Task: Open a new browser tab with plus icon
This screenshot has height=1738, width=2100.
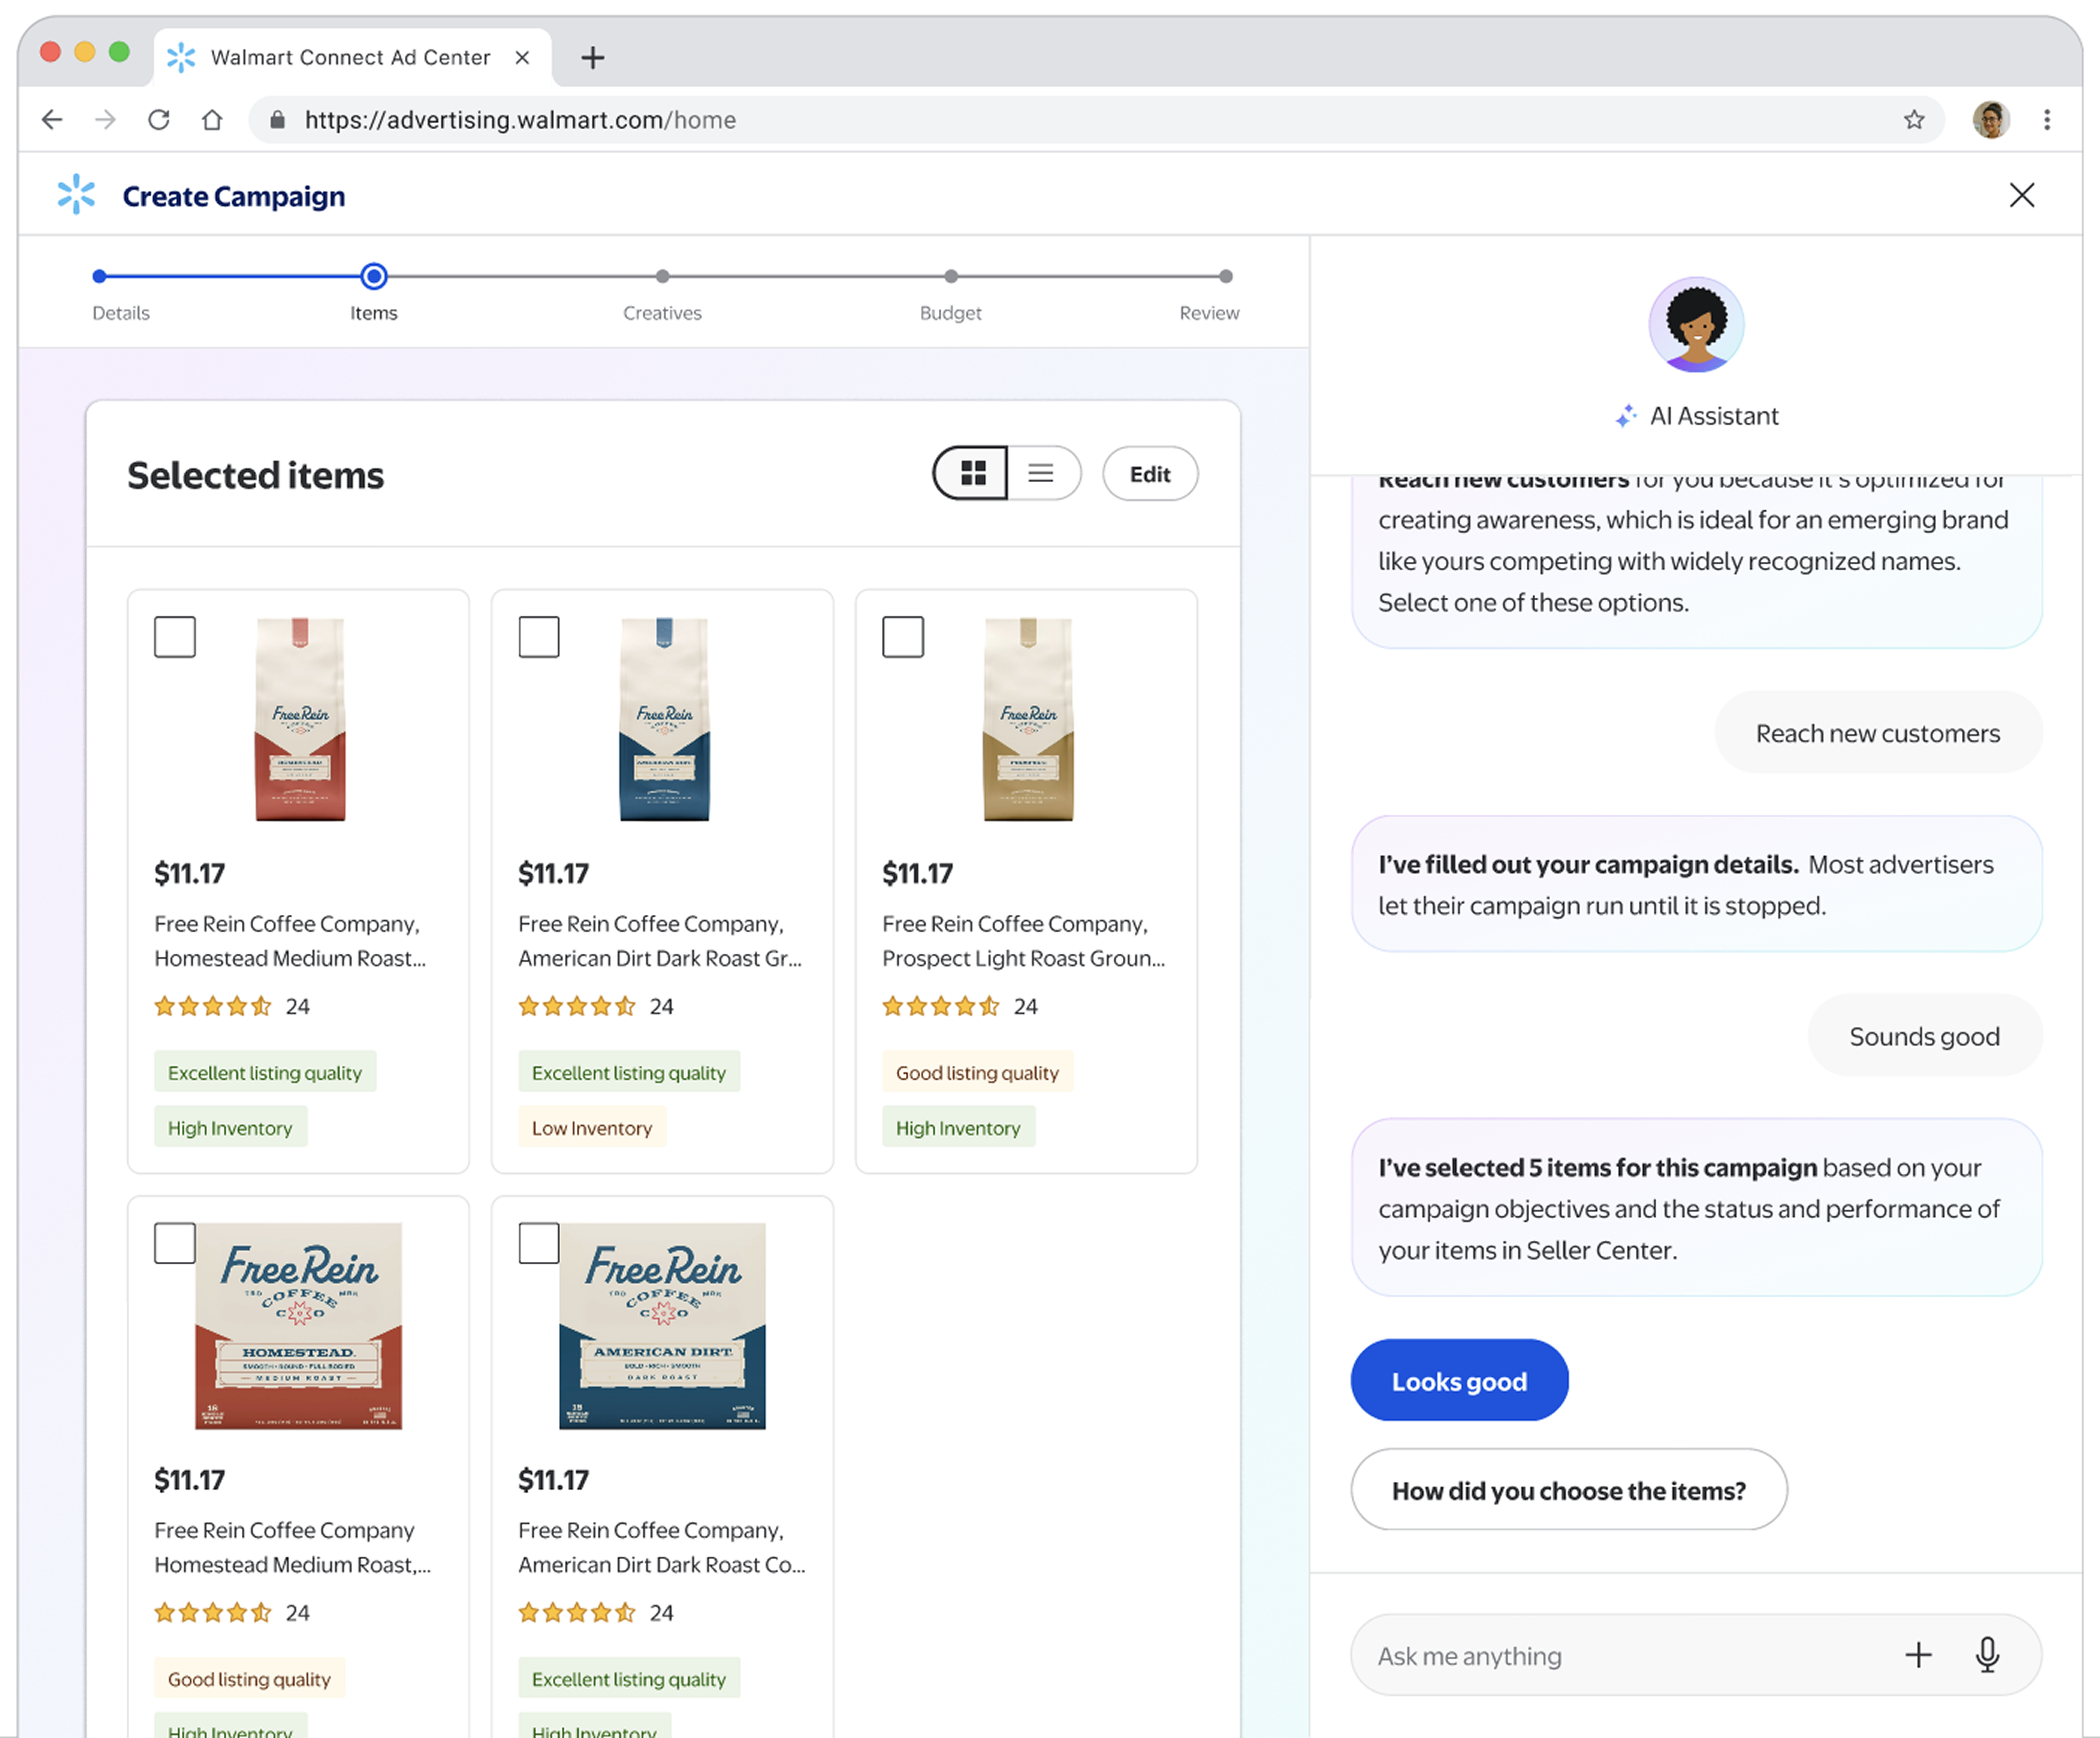Action: pos(593,58)
